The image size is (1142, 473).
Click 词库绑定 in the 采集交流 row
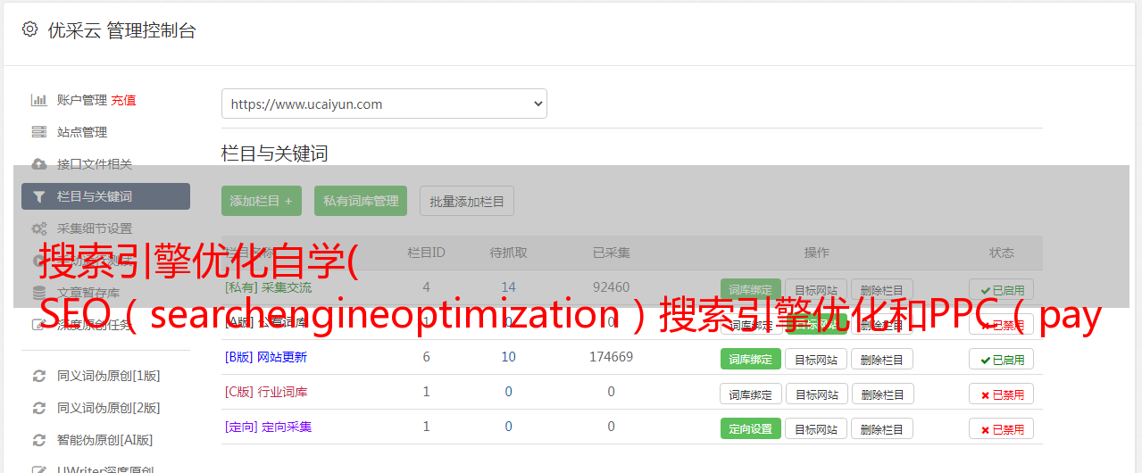(x=751, y=289)
